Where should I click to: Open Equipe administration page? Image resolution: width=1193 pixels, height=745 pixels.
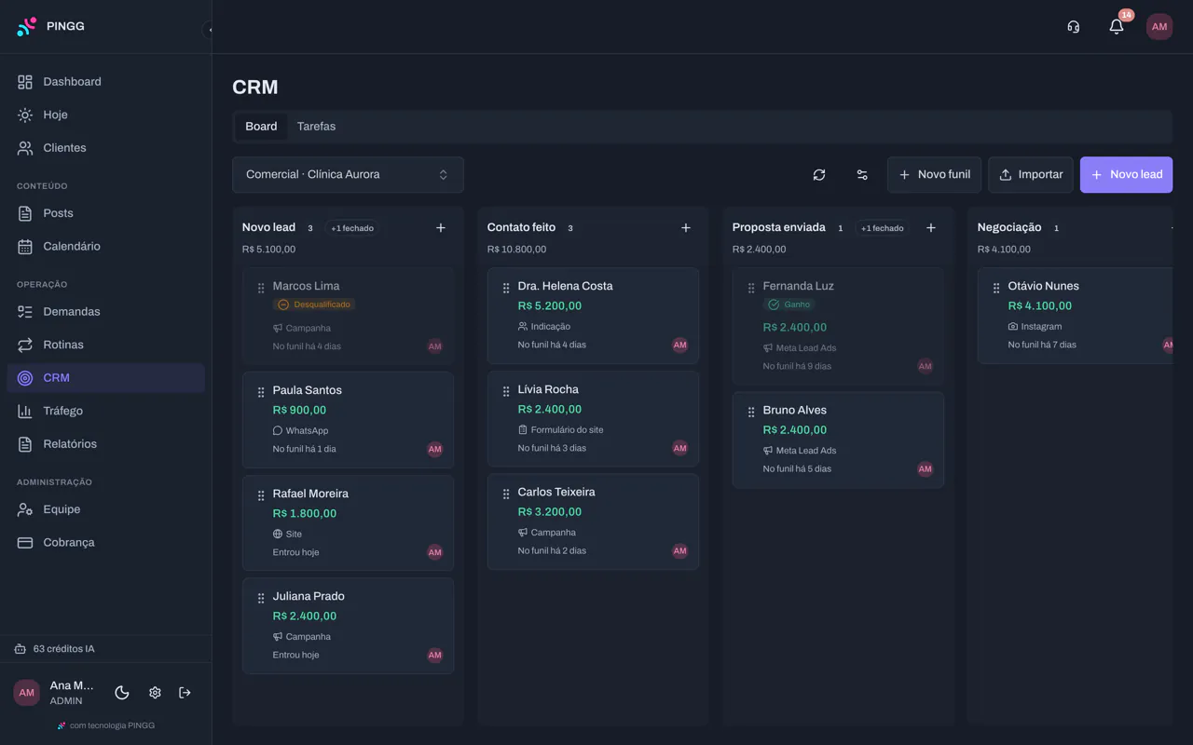tap(106, 509)
